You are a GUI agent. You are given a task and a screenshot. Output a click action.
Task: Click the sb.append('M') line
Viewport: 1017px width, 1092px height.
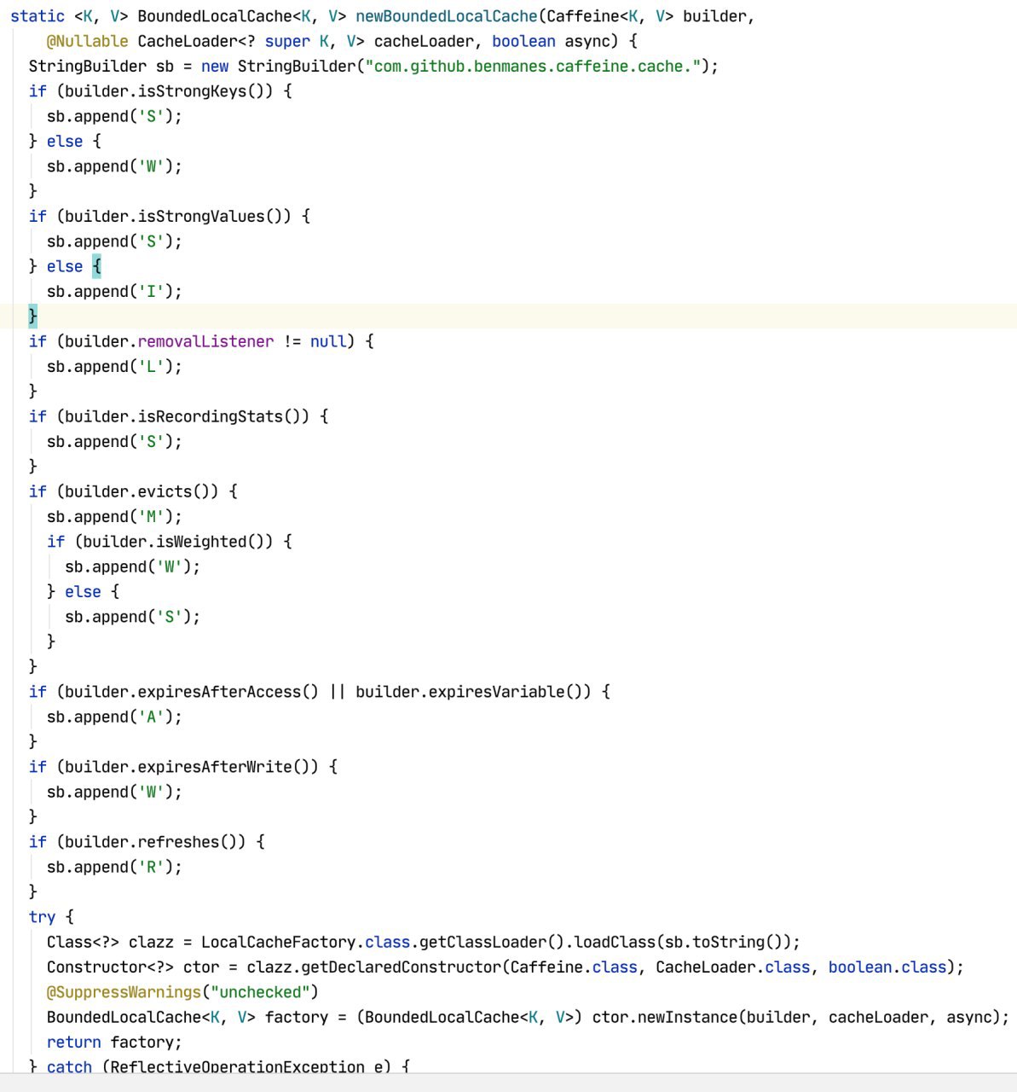click(115, 517)
